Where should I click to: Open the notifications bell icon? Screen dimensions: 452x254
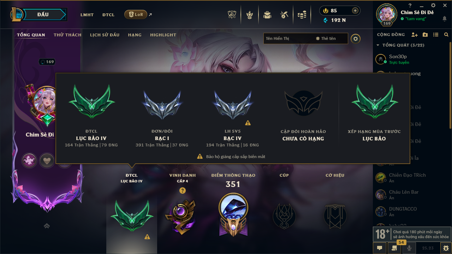(444, 19)
